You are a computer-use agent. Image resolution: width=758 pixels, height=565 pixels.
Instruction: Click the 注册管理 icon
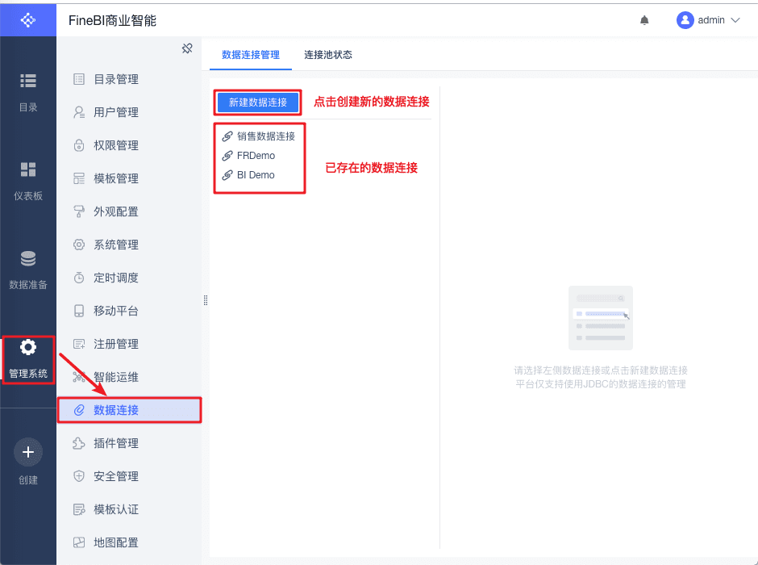pyautogui.click(x=79, y=344)
